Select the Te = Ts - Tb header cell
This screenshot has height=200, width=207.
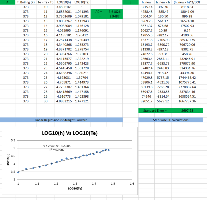45,2
